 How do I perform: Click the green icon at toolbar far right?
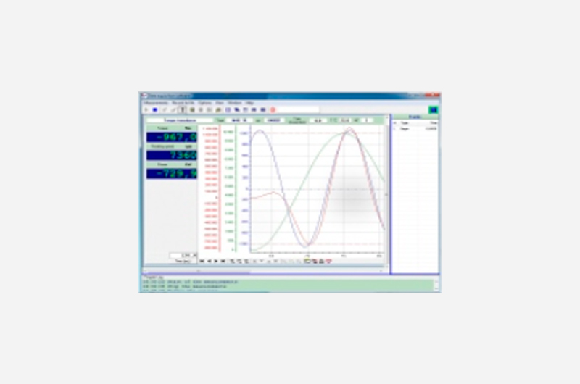pos(433,109)
